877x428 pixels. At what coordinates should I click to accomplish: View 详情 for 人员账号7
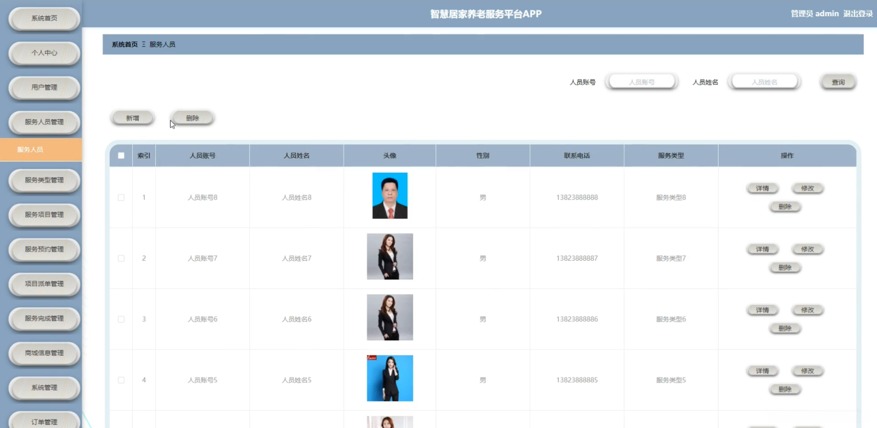762,249
